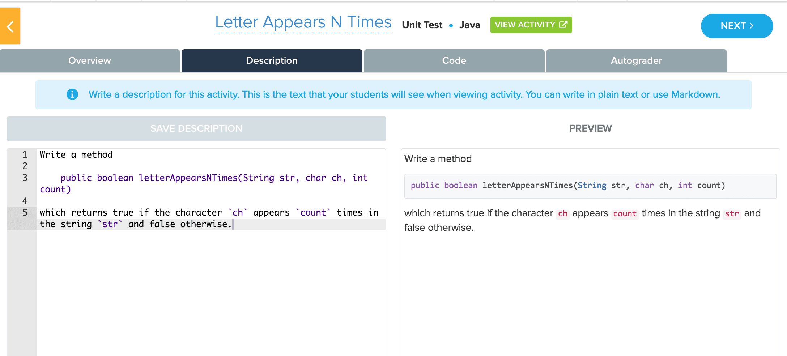This screenshot has width=787, height=356.
Task: Click the 'Unit Test' activity type label
Action: coord(422,25)
